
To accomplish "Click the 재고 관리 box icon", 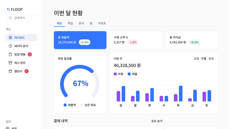I will tap(10, 63).
